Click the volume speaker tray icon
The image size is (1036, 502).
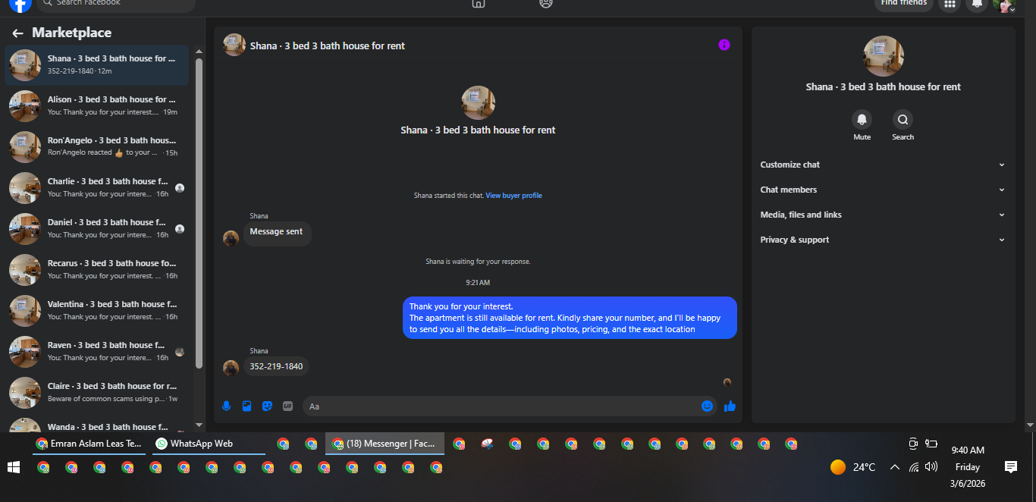[931, 467]
